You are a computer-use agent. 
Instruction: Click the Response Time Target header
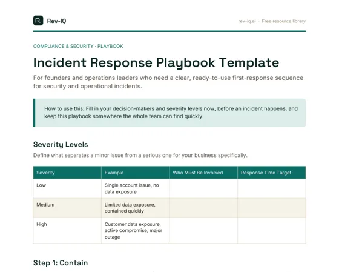pyautogui.click(x=272, y=173)
